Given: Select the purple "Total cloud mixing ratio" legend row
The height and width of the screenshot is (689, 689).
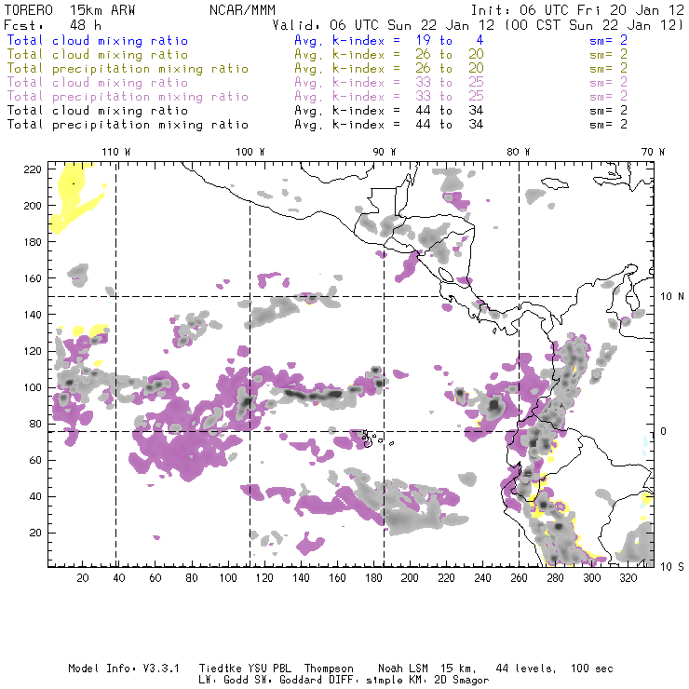Looking at the screenshot, I should click(x=98, y=83).
